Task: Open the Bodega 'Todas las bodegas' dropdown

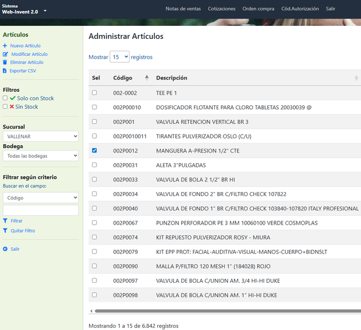Action: point(41,156)
